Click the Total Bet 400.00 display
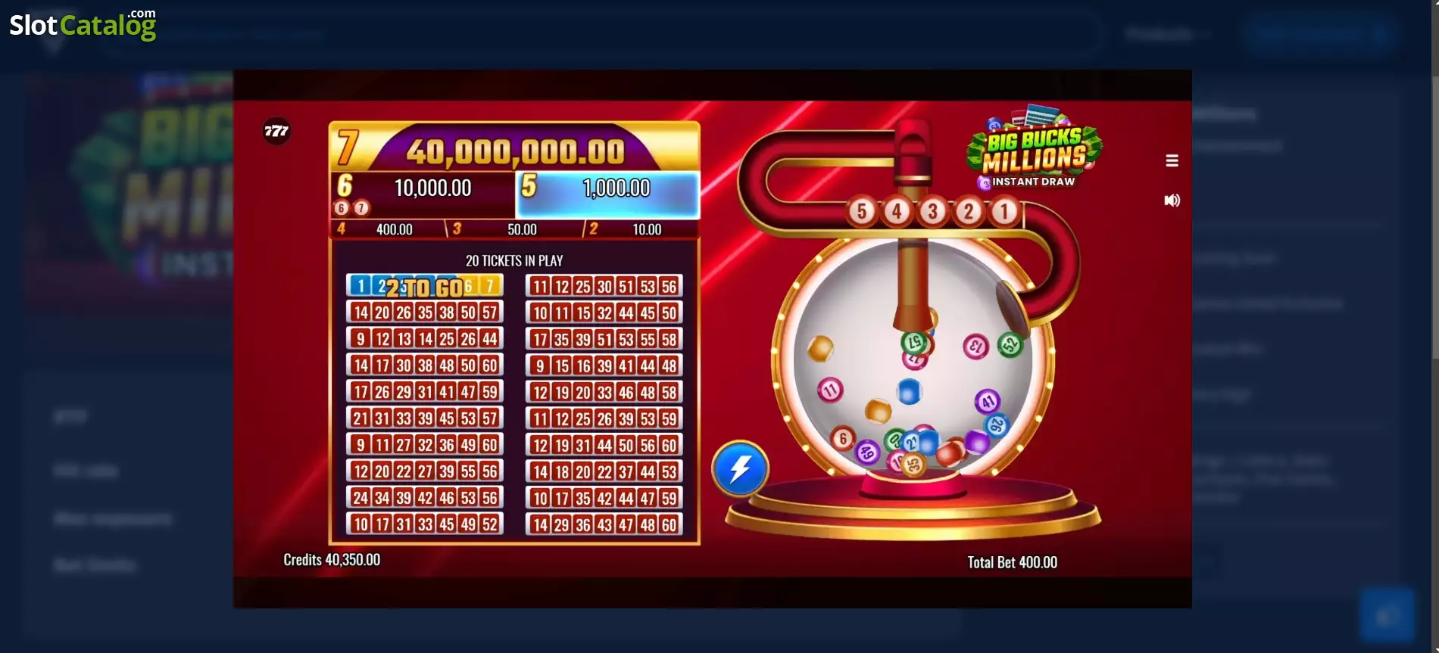This screenshot has height=653, width=1439. [1012, 562]
